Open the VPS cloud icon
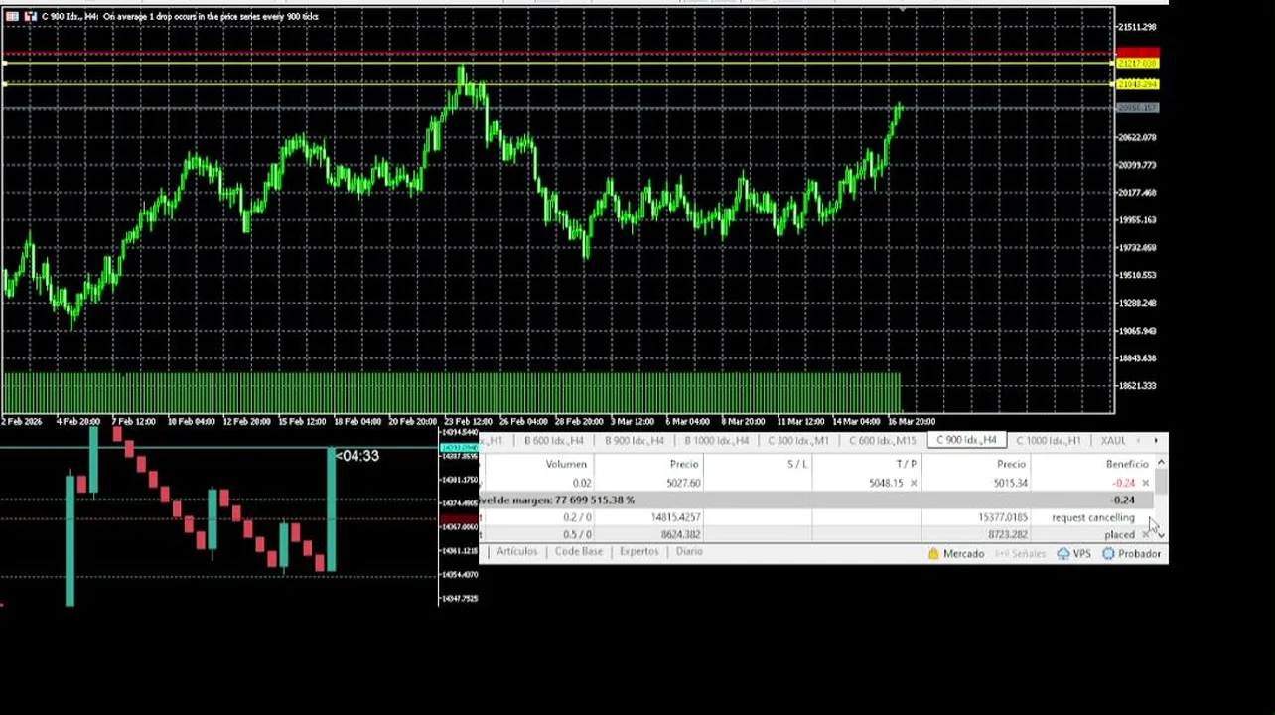The width and height of the screenshot is (1275, 715). (x=1063, y=554)
